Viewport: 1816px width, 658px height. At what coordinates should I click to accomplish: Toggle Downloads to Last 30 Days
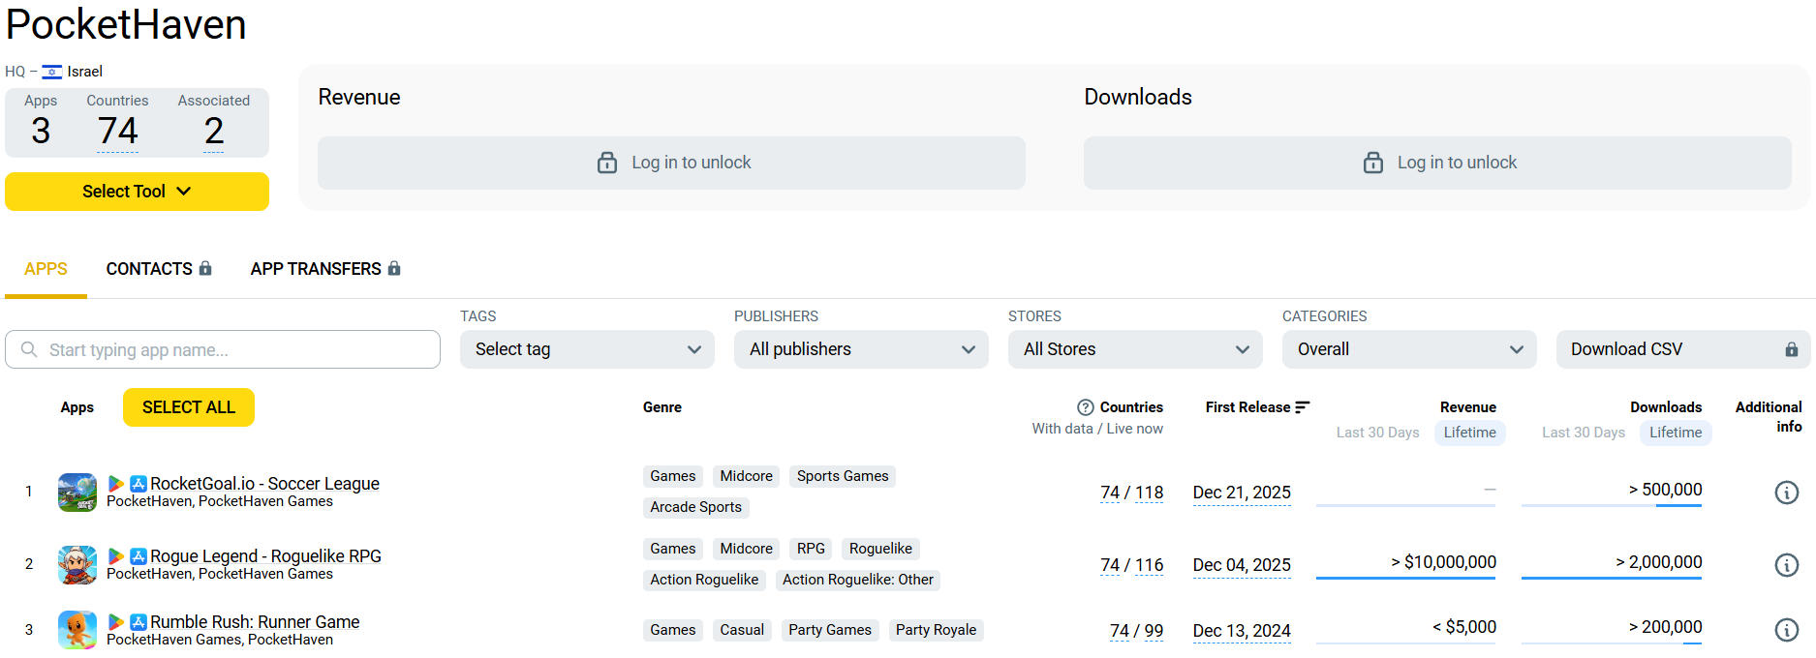coord(1584,433)
